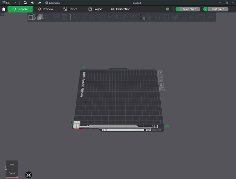Viewport: 236px width, 179px height.
Task: Undo the last action arrow
Action: 32,3
